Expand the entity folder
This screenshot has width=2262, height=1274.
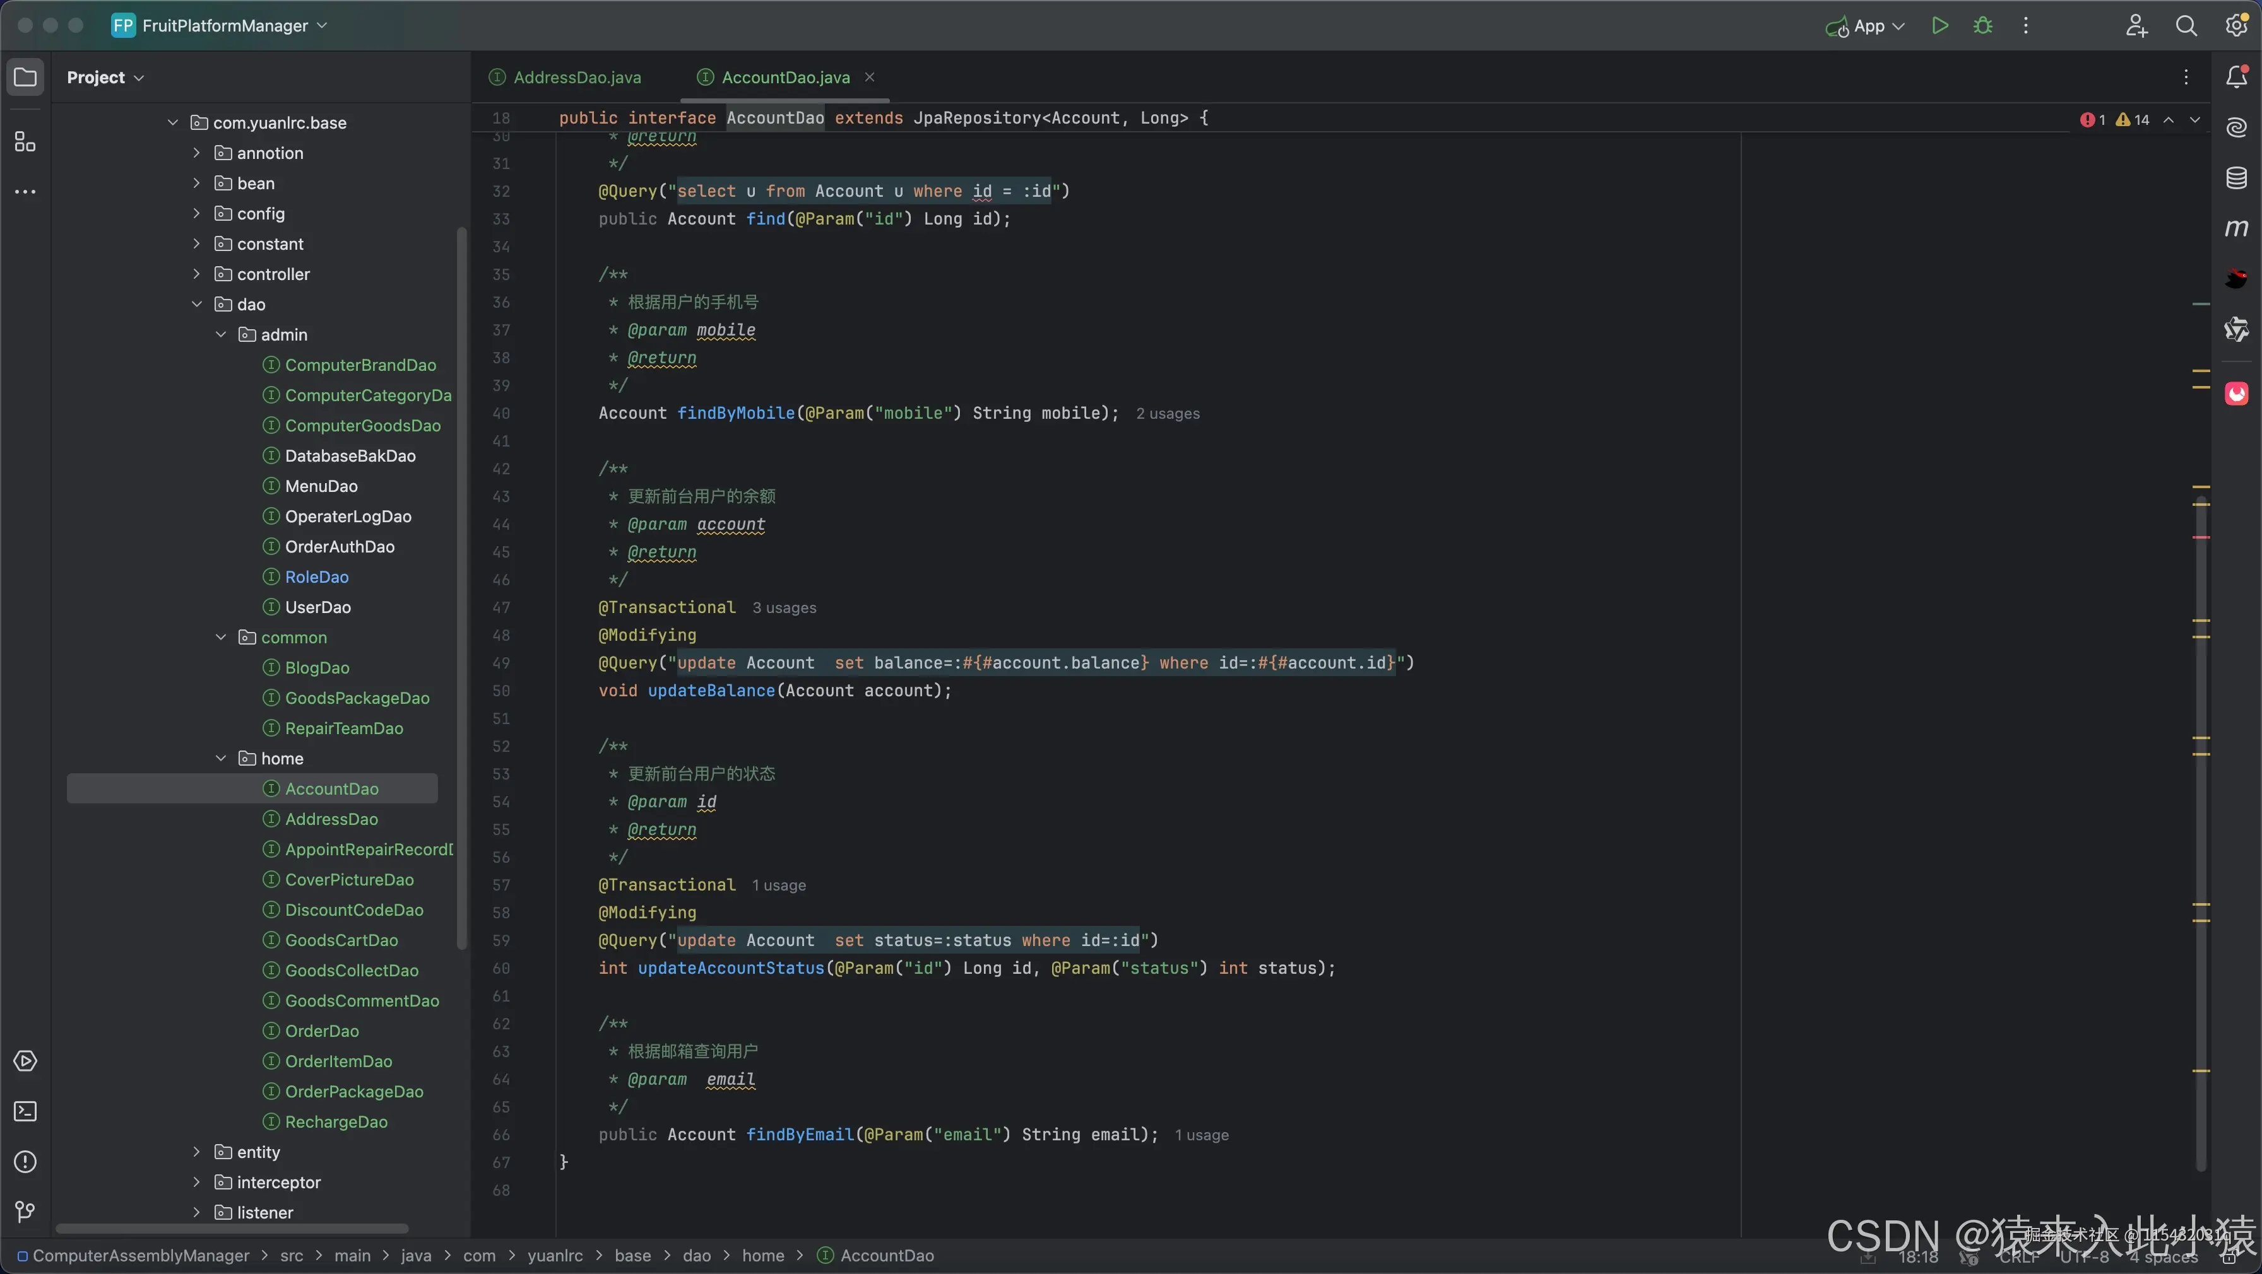pos(197,1152)
